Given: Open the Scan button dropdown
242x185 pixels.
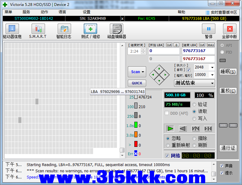Looking at the screenshot, I should (x=143, y=72).
